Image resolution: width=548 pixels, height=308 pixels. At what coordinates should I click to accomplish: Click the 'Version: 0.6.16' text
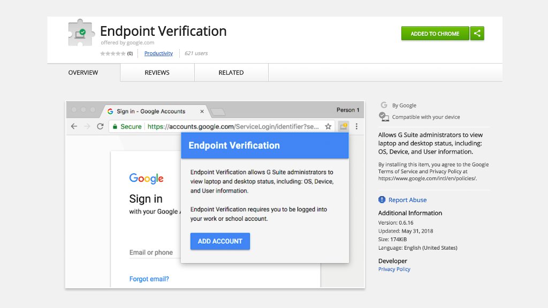pos(395,222)
